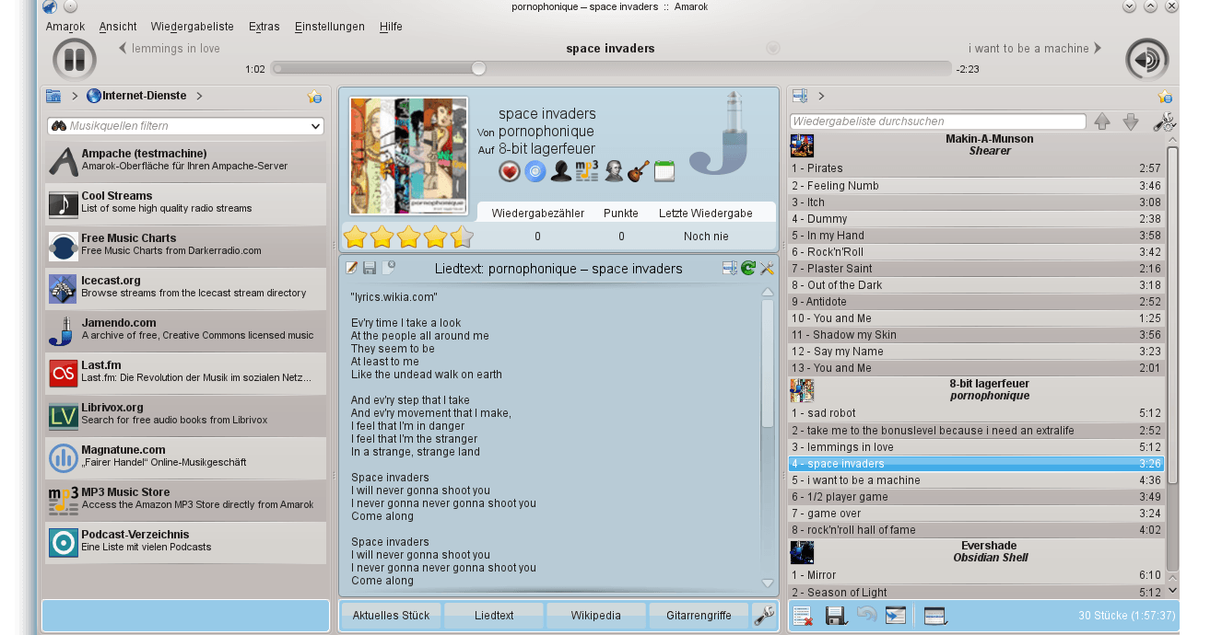Click the space invaders album cover thumbnail

pyautogui.click(x=408, y=156)
